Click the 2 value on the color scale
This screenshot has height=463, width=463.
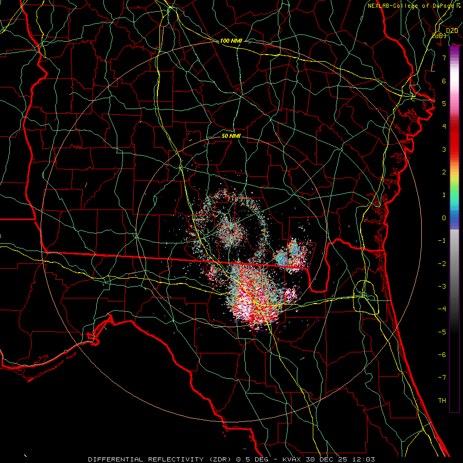(x=444, y=172)
